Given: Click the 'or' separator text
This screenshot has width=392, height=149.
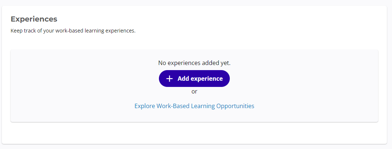Looking at the screenshot, I should (194, 91).
